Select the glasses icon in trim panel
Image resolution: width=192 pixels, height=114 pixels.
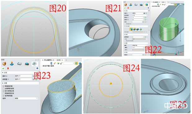coord(19,64)
